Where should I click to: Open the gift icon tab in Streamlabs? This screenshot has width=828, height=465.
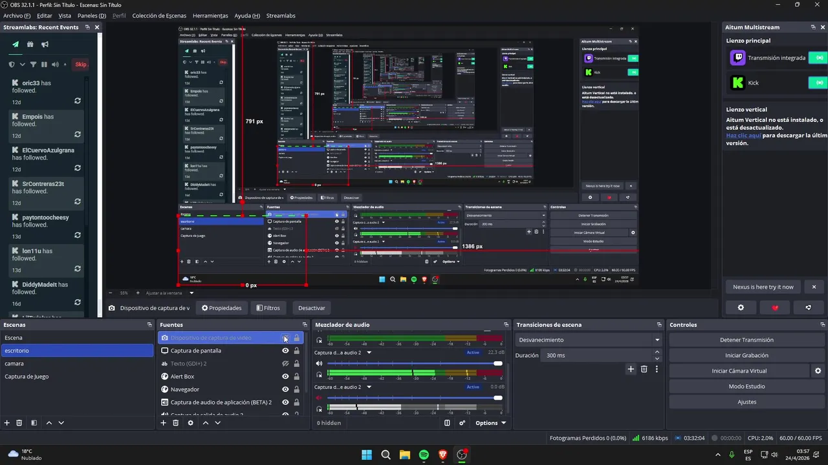coord(30,45)
